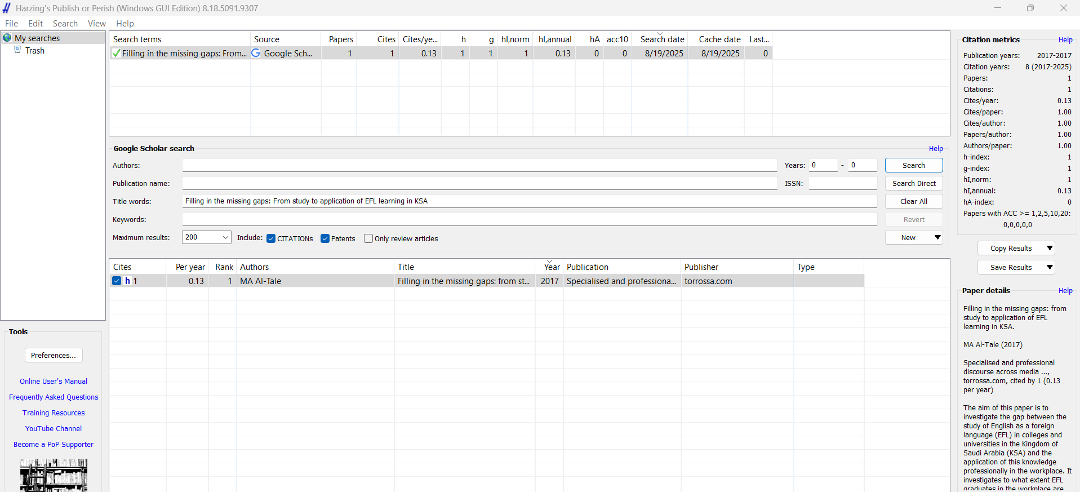The image size is (1080, 492).
Task: Toggle the CITATIONs checkbox
Action: [x=271, y=238]
